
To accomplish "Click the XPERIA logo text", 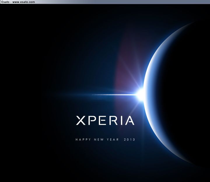I will (105, 120).
